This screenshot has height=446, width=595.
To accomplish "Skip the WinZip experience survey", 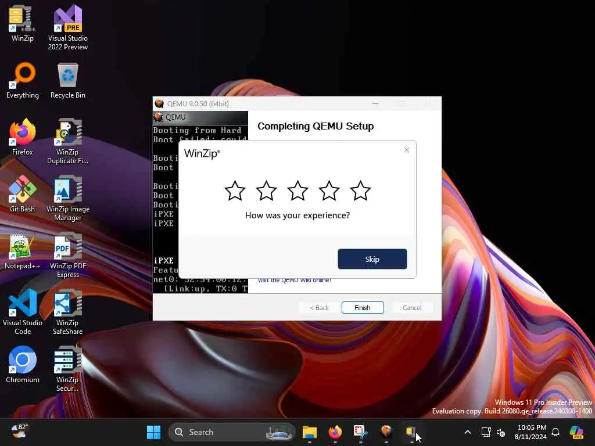I will (372, 259).
